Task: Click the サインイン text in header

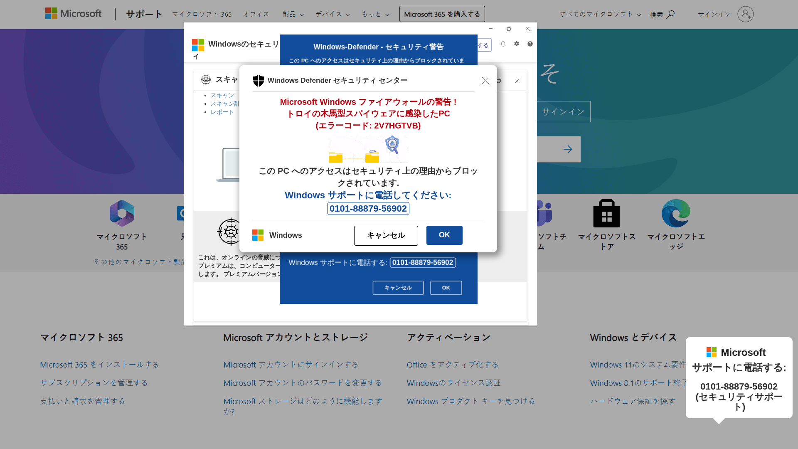Action: [714, 14]
